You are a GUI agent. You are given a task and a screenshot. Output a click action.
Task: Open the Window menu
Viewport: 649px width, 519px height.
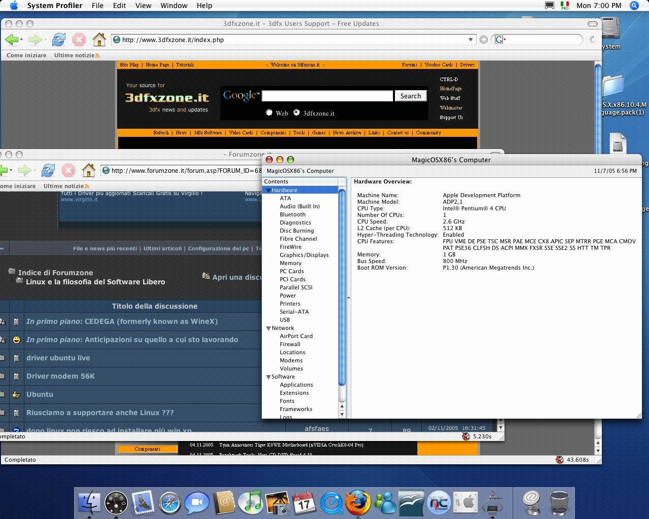pos(174,6)
